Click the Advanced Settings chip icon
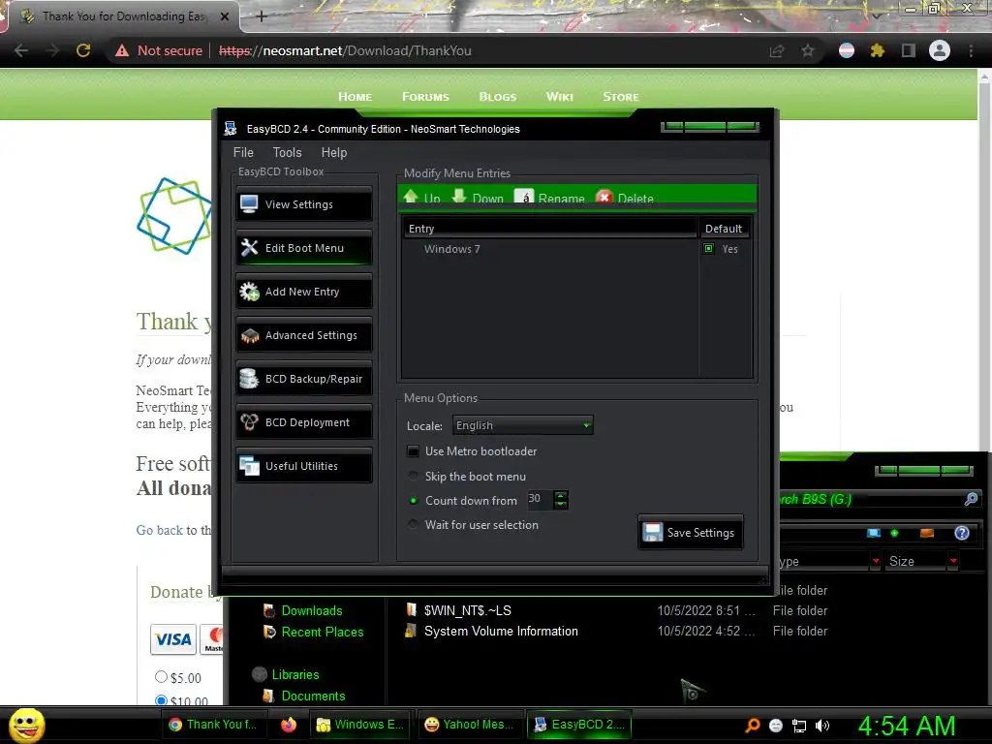The image size is (992, 744). [x=249, y=336]
